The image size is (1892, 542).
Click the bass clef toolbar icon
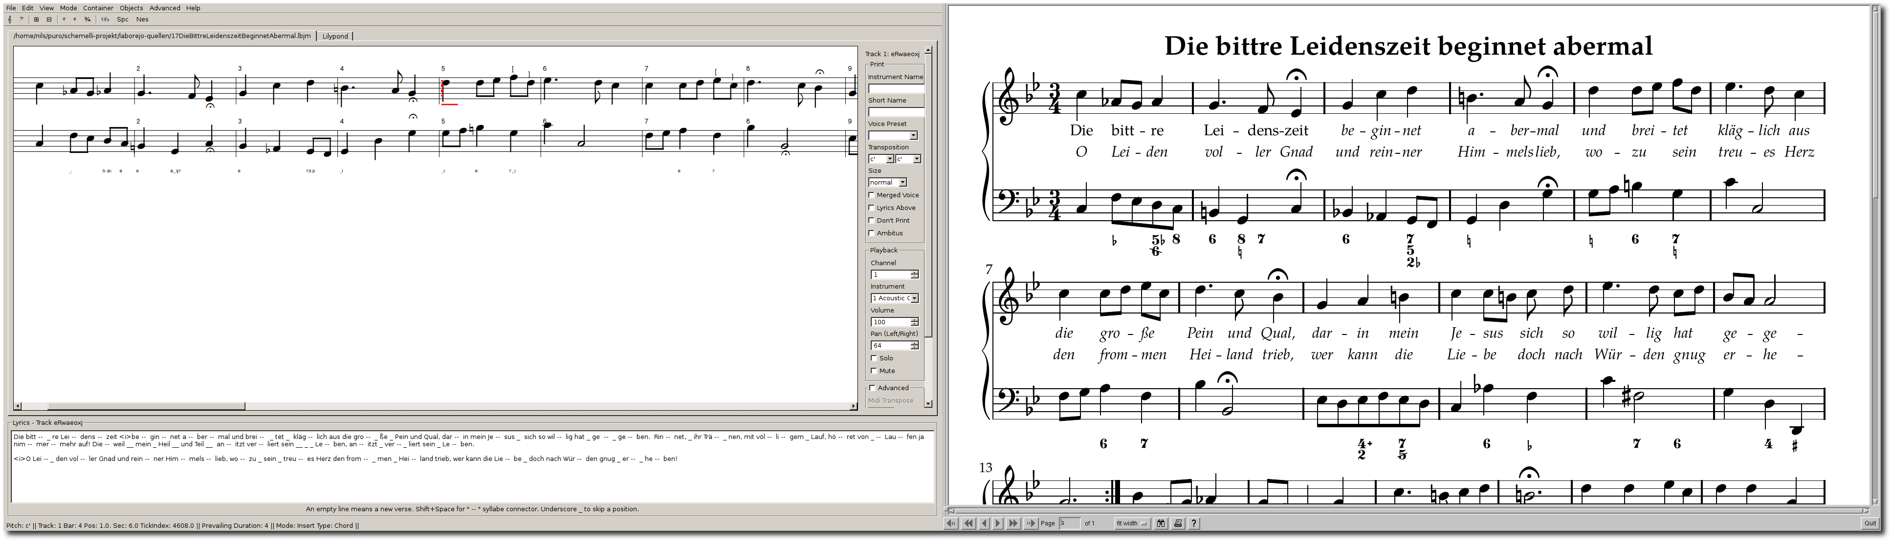pos(22,19)
